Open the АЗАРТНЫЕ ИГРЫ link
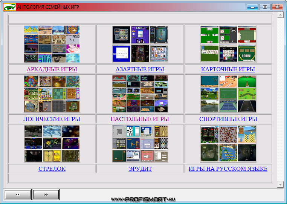 coord(140,69)
